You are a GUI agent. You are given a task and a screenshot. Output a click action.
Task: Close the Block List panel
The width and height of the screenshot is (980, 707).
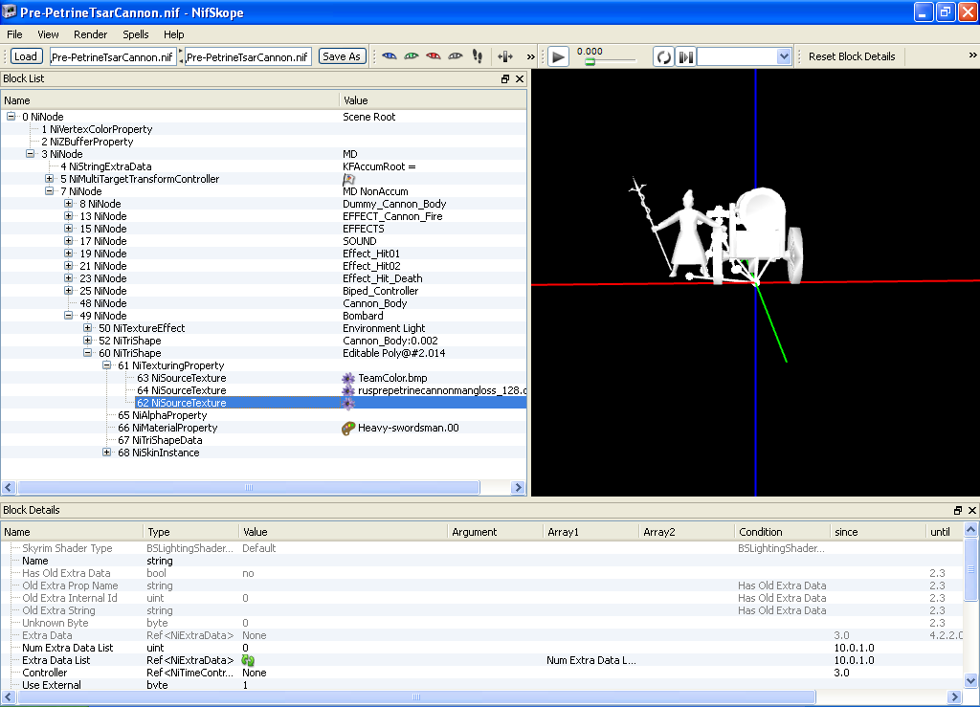520,78
